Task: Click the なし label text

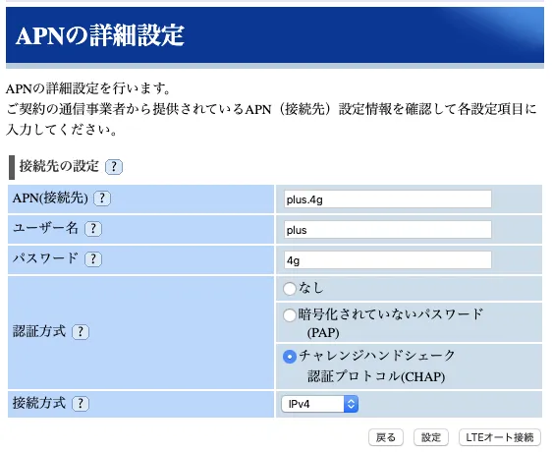Action: [x=310, y=288]
